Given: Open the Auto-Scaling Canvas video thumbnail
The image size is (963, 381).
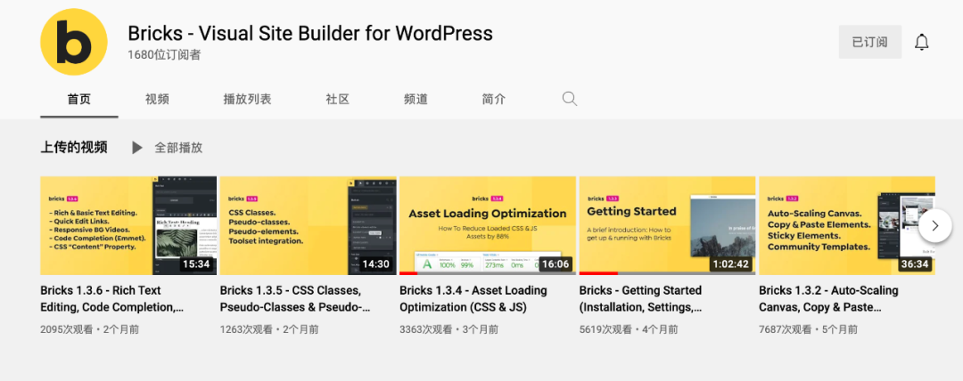Looking at the screenshot, I should tap(847, 226).
